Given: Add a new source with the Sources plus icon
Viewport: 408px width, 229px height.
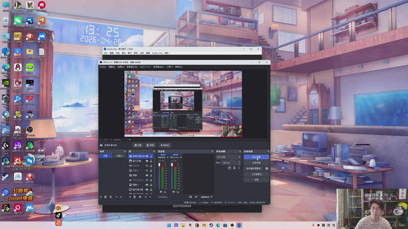Looking at the screenshot, I should point(130,197).
